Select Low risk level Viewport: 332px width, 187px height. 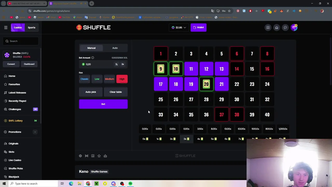tap(97, 79)
